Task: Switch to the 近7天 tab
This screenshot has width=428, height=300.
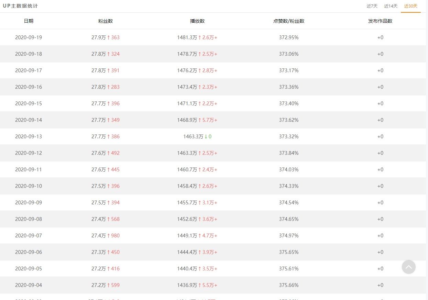Action: point(372,6)
